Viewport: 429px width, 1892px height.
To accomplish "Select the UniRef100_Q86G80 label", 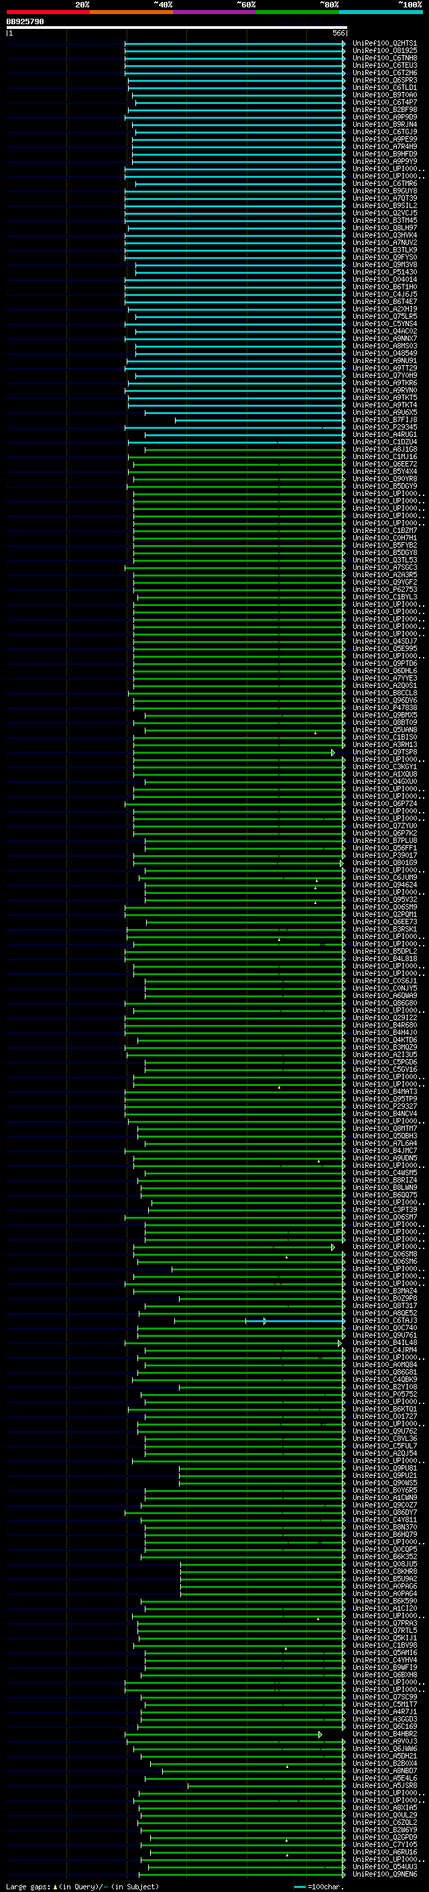I will pos(384,1003).
